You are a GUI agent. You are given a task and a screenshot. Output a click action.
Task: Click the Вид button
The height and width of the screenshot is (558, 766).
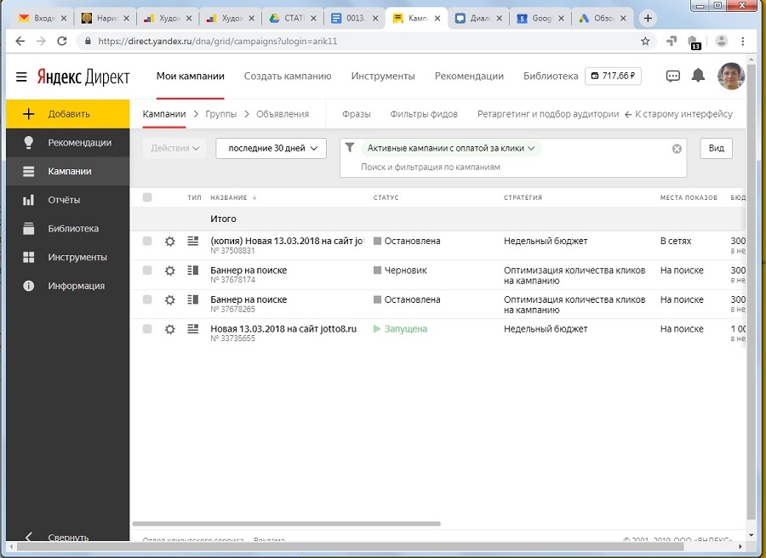[716, 148]
